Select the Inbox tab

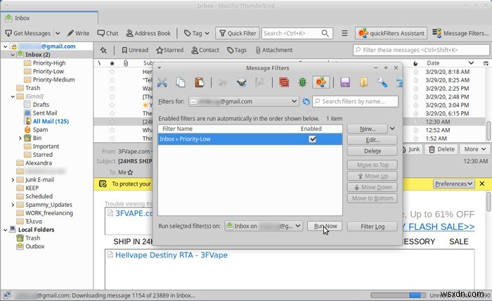(49, 18)
